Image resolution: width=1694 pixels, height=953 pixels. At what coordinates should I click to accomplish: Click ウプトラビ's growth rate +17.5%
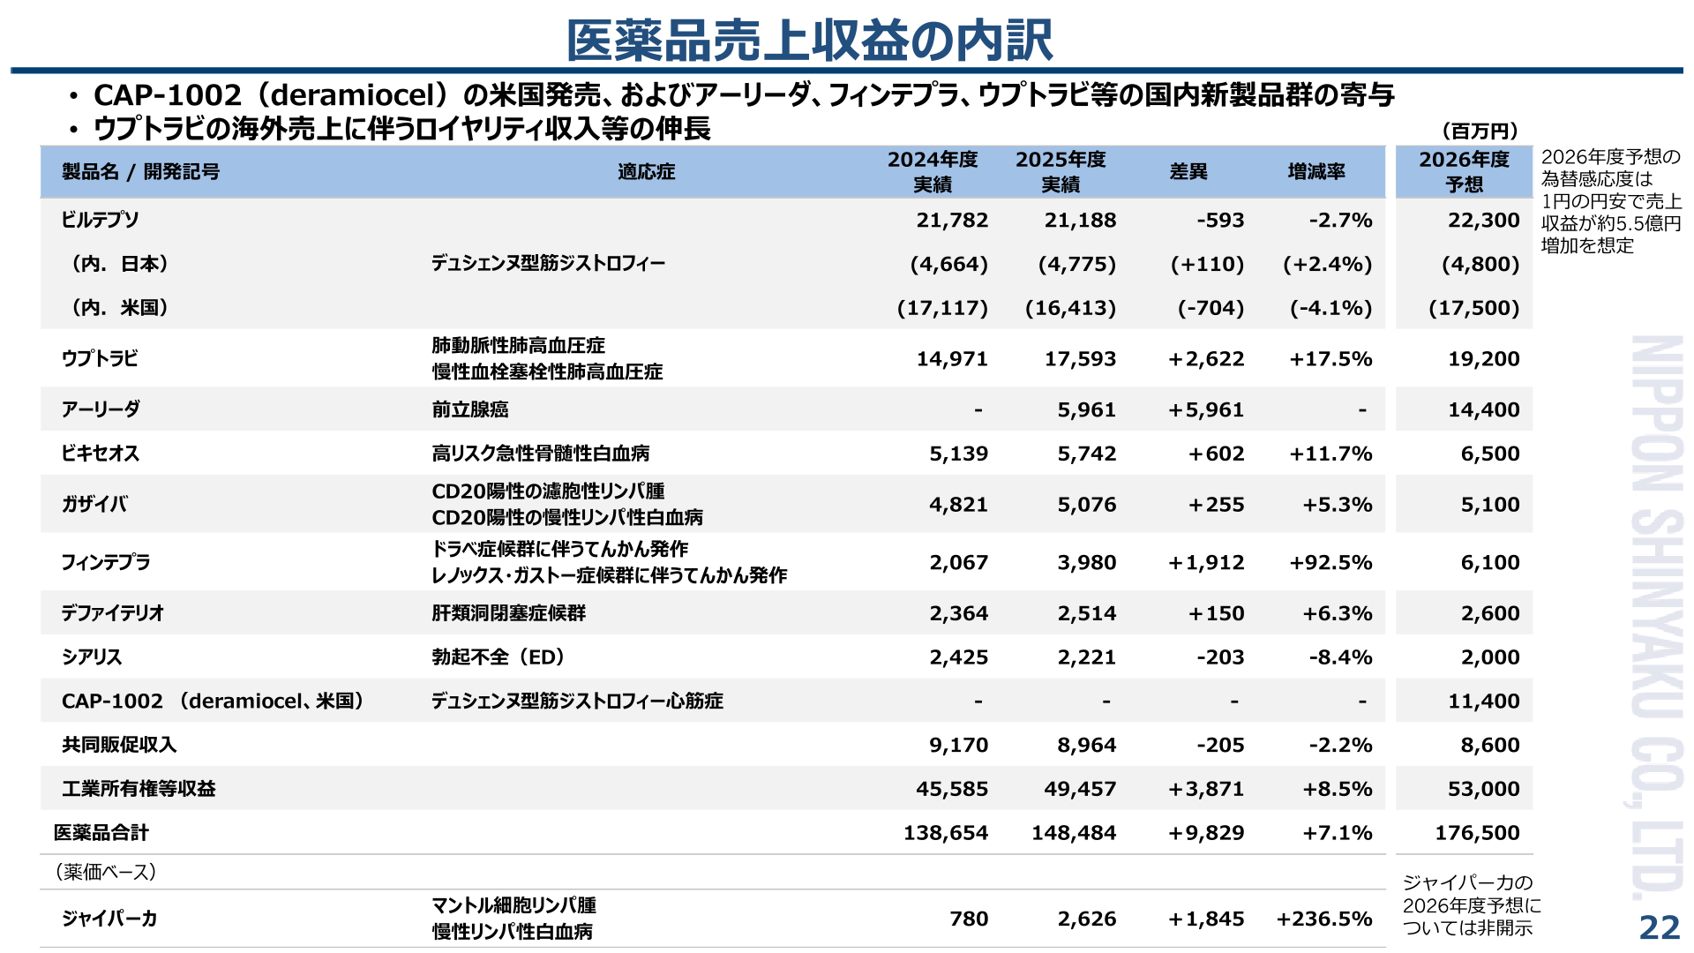1330,359
